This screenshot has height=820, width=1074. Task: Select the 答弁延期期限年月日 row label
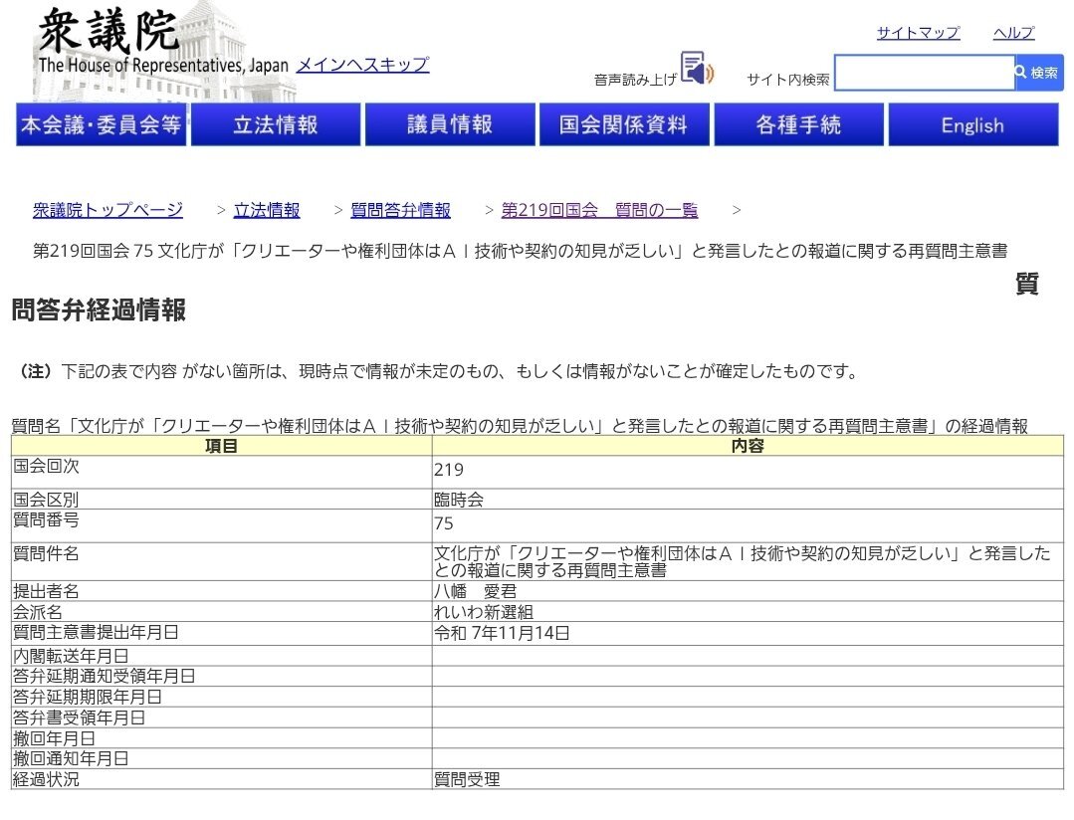pyautogui.click(x=88, y=697)
